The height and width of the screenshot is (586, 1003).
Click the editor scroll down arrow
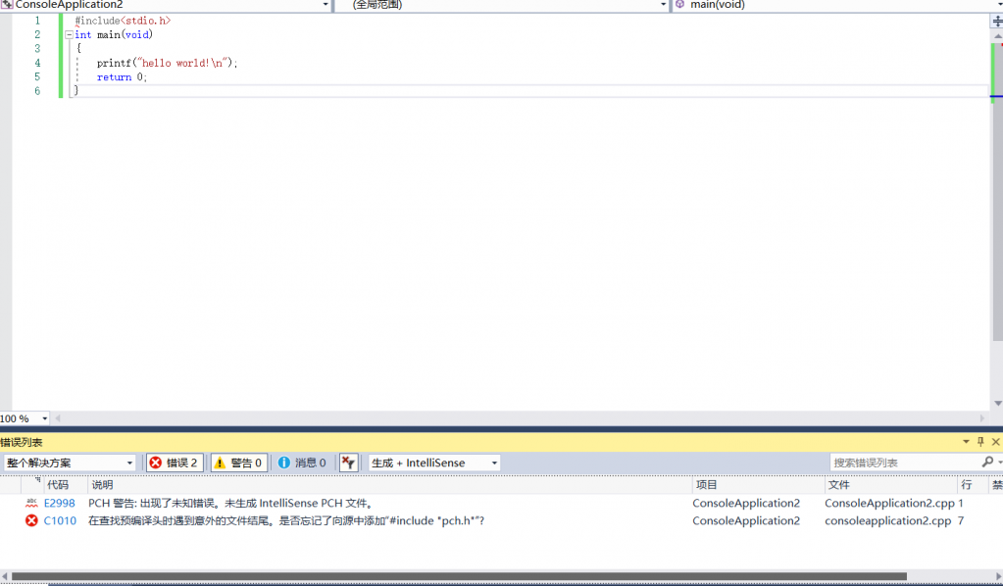[997, 403]
